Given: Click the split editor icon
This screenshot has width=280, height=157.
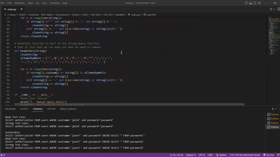Looking at the screenshot, I should coord(279,9).
